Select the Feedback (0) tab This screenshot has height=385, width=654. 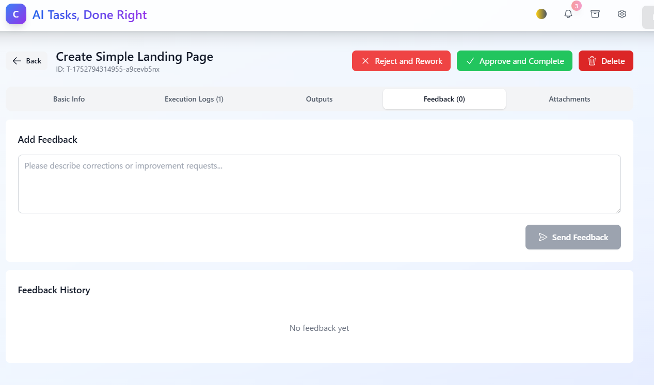click(444, 99)
